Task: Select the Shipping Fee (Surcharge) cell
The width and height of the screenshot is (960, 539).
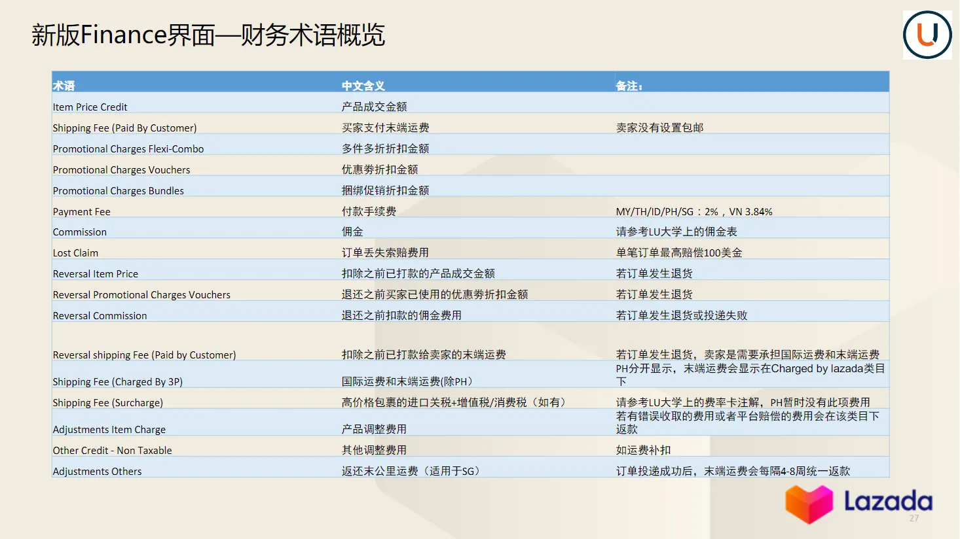Action: pos(107,402)
